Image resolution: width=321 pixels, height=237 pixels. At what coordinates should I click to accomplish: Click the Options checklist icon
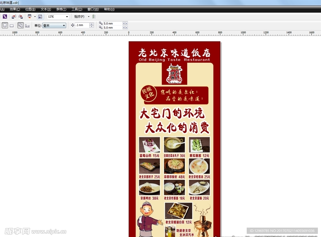click(x=94, y=17)
